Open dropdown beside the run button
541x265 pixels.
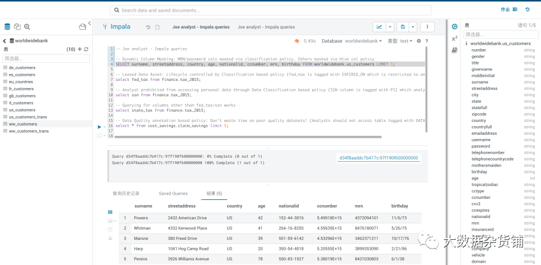click(104, 127)
